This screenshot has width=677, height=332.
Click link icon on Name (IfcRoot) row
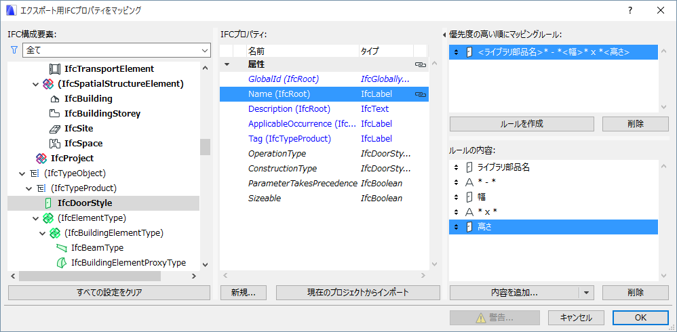[x=420, y=94]
